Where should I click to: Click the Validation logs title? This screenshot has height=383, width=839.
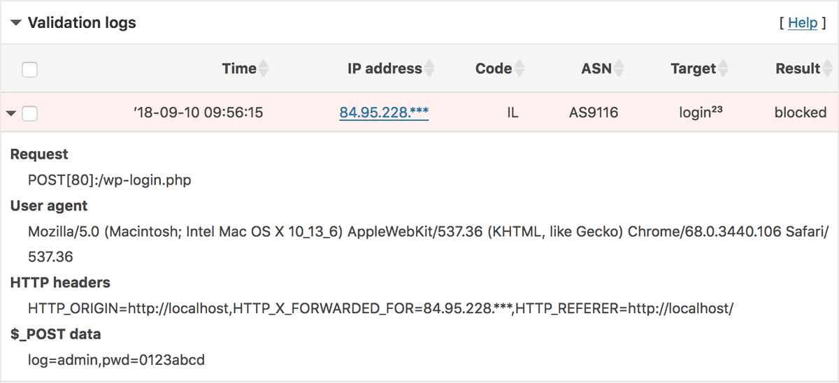point(82,23)
